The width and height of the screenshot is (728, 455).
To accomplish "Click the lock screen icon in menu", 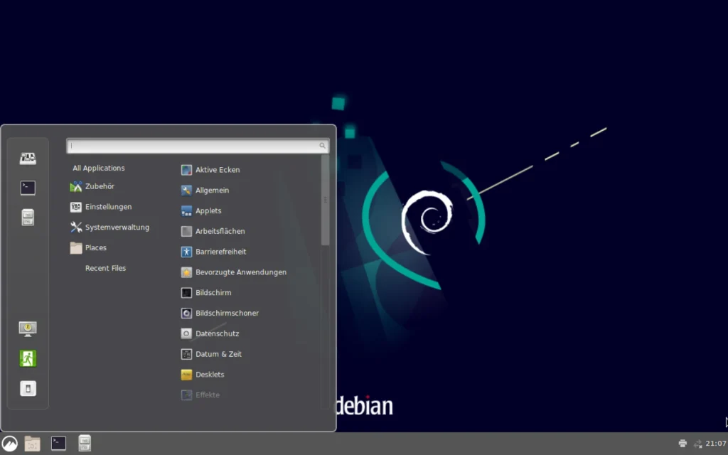I will (x=28, y=328).
